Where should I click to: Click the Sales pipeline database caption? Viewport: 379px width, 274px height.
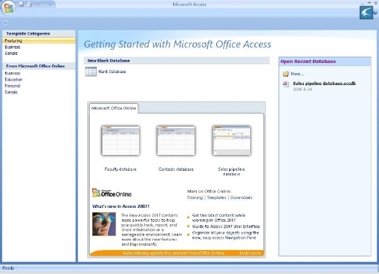point(231,171)
